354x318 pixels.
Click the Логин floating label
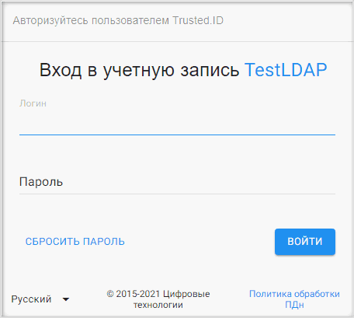tap(33, 103)
